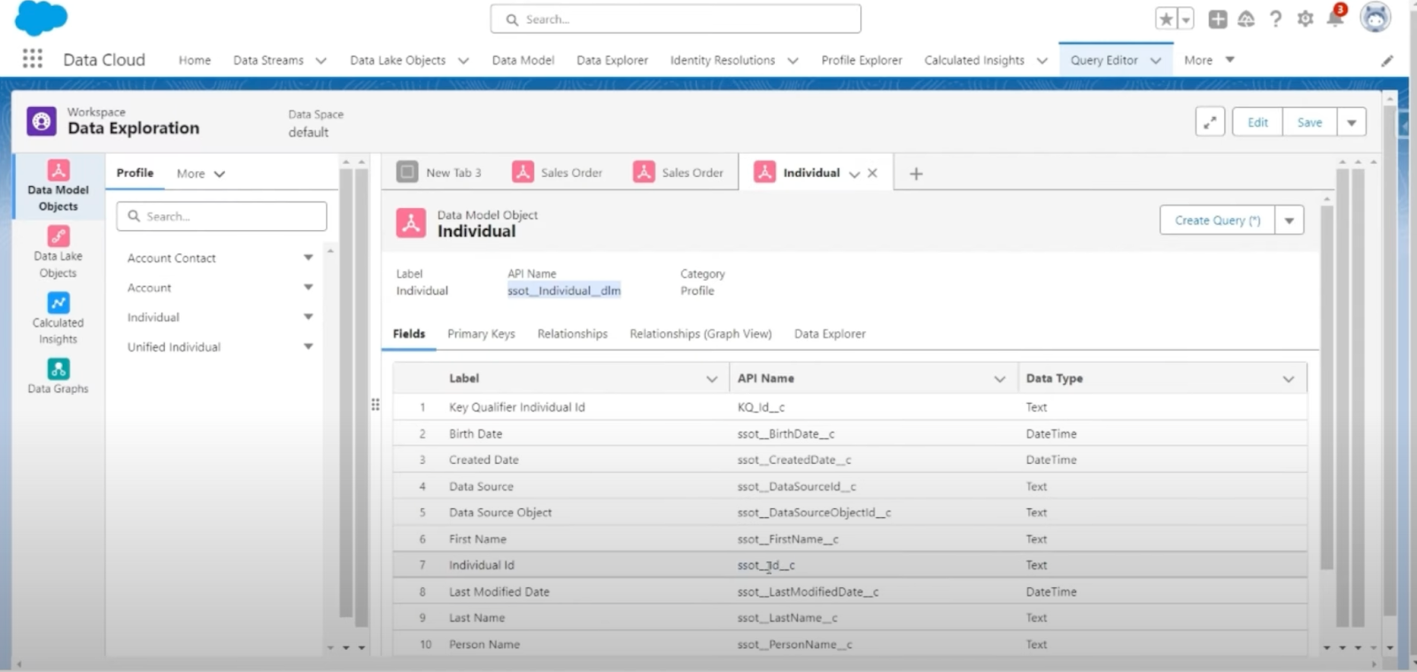
Task: Click the Save button
Action: point(1310,122)
